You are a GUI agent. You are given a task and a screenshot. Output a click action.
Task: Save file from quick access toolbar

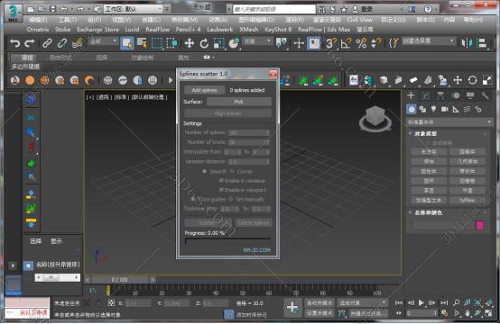(53, 9)
